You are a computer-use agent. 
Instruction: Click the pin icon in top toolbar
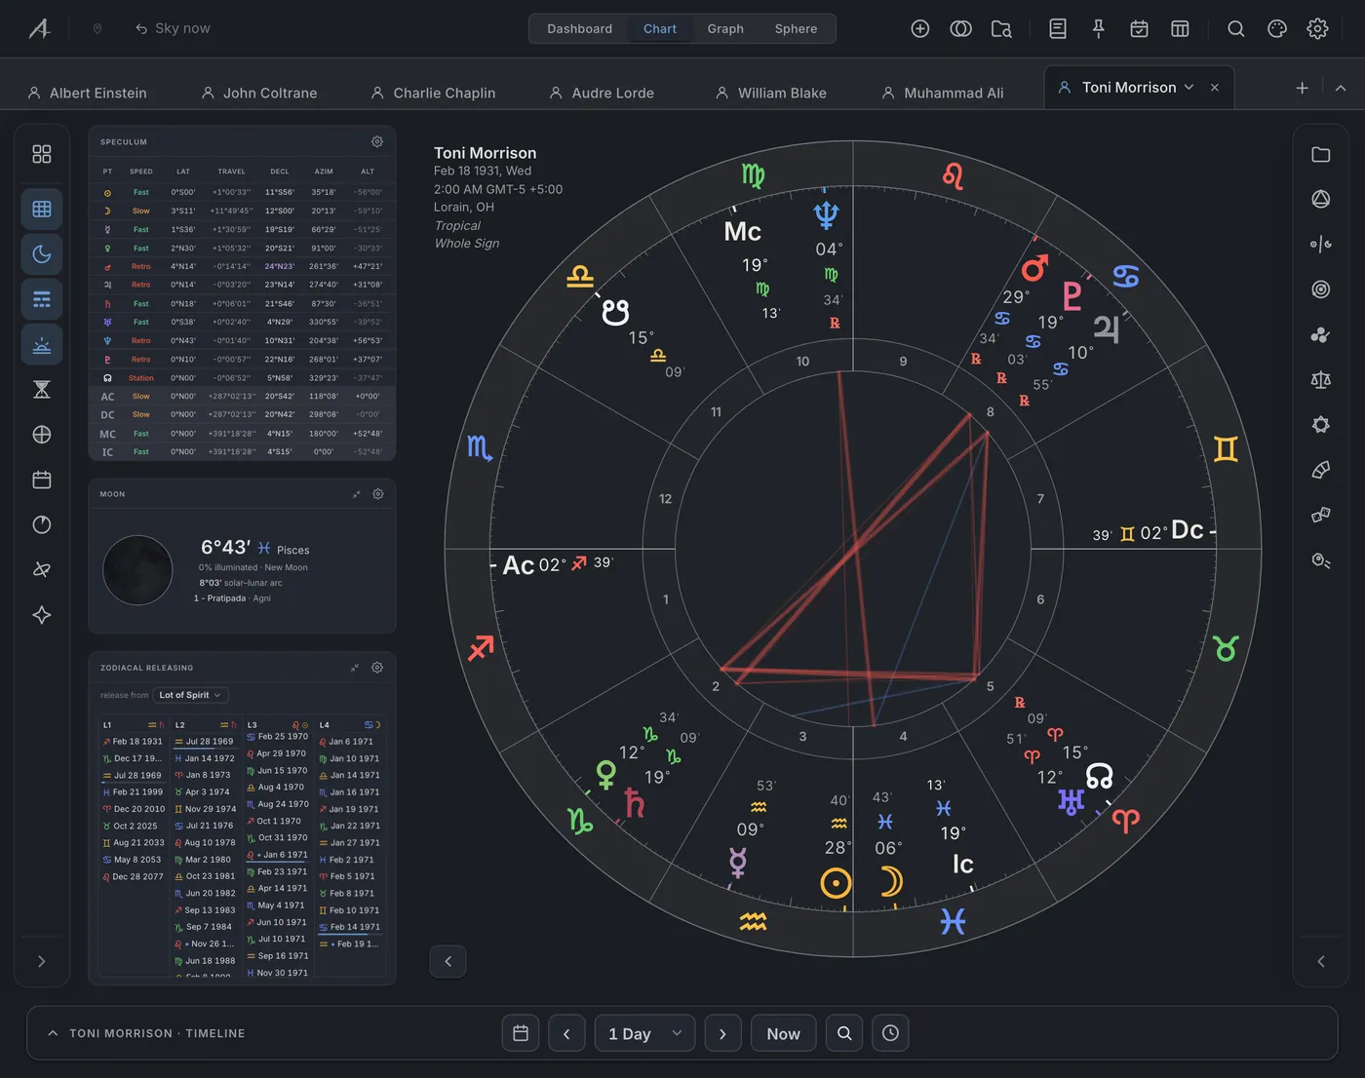(x=1099, y=28)
